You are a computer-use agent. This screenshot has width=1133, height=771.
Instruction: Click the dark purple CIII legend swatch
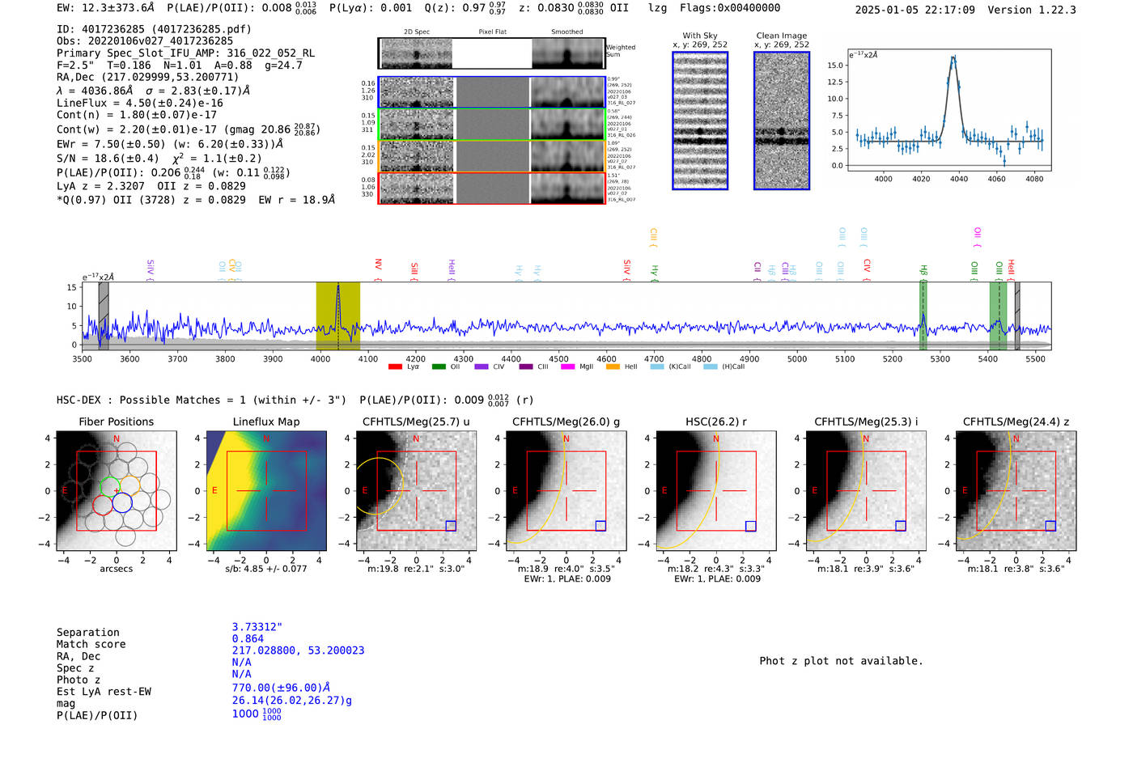(x=526, y=366)
